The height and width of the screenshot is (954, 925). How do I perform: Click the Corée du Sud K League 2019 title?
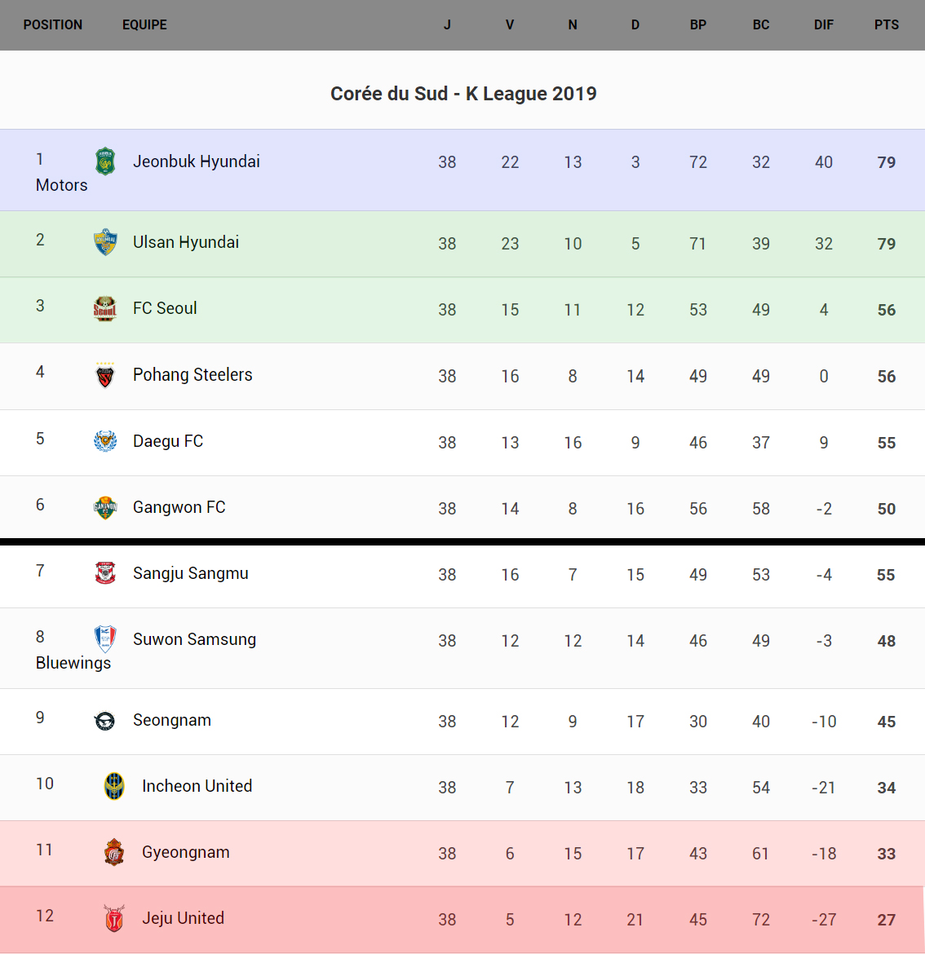pyautogui.click(x=463, y=94)
